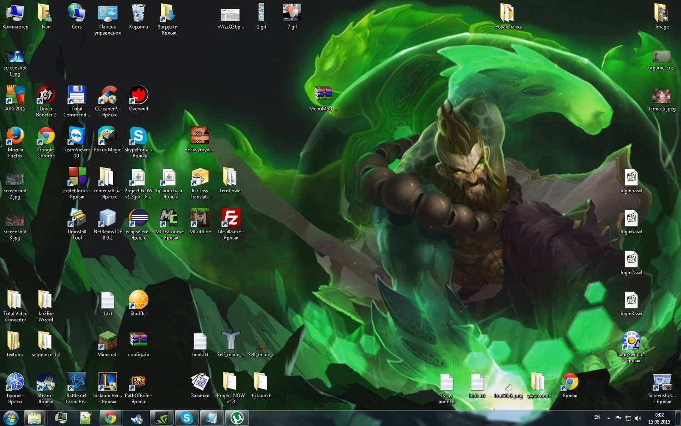This screenshot has width=681, height=426.
Task: Open the volume speaker tray icon
Action: (x=638, y=418)
